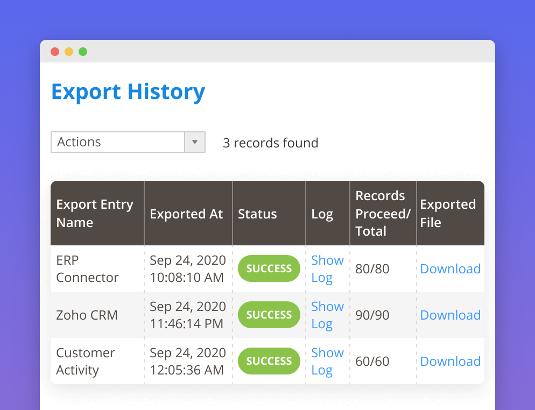This screenshot has width=535, height=410.
Task: Click the Exported File column heading
Action: coord(448,213)
